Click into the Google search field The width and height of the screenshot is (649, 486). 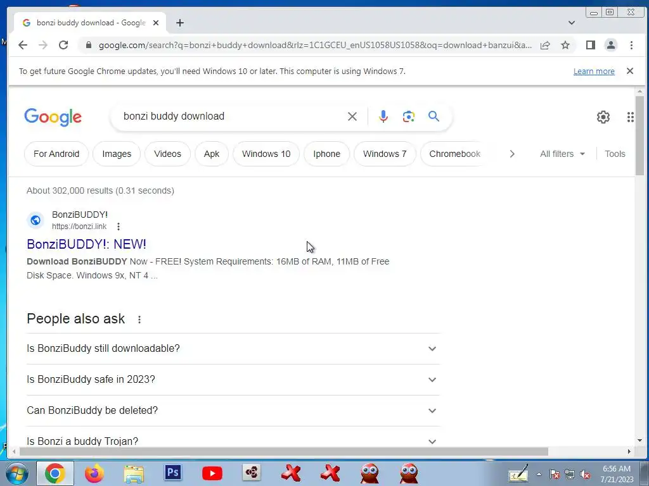coord(232,116)
